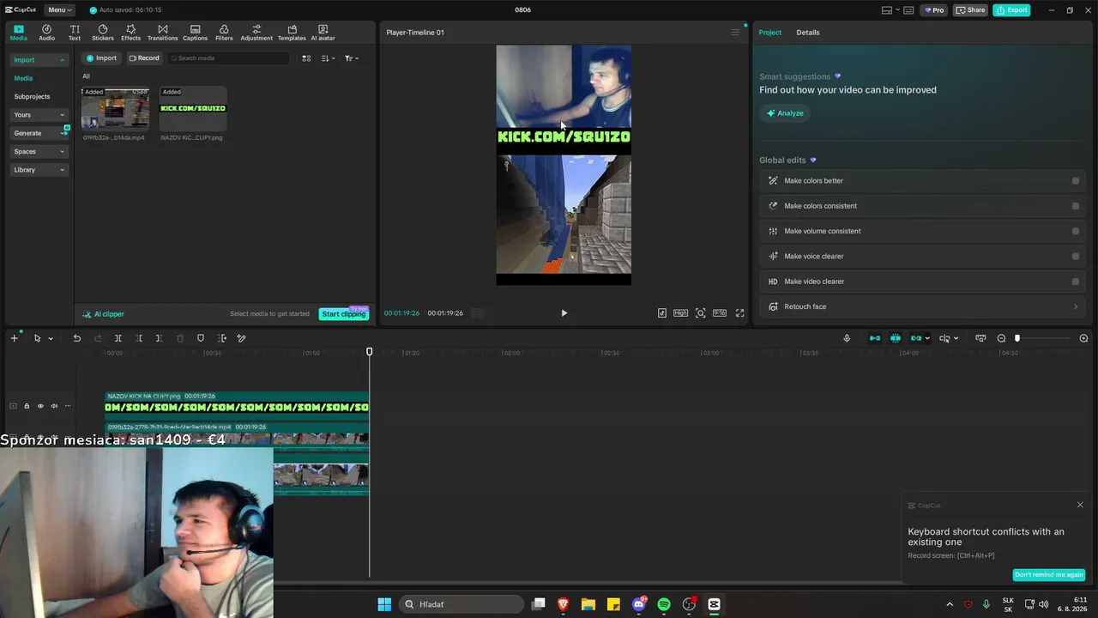Toggle the timeline linkage button
This screenshot has width=1098, height=618.
tap(916, 338)
